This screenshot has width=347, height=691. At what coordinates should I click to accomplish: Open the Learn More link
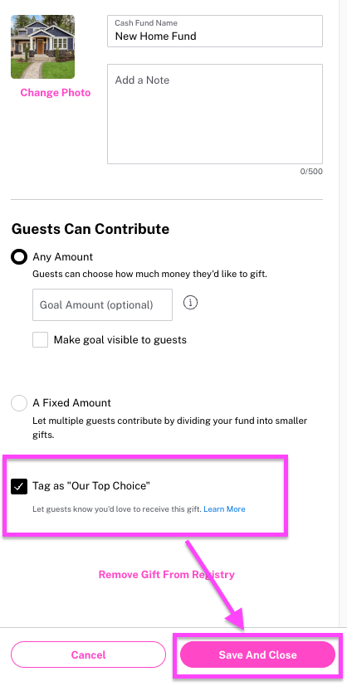click(x=224, y=509)
